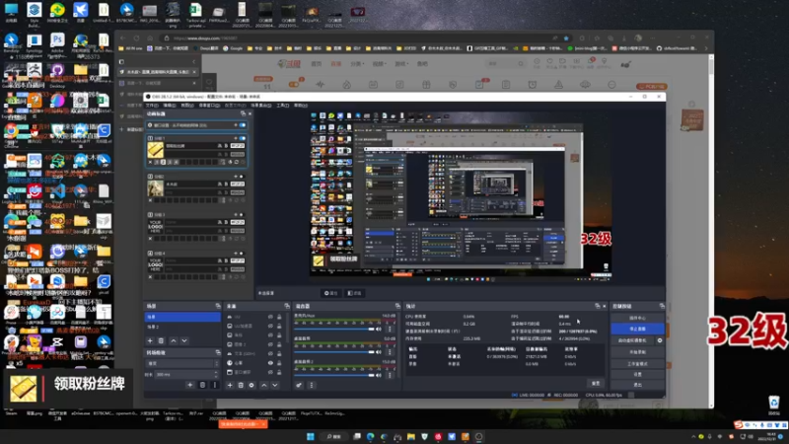Switch off animated title slot 1 toggle
This screenshot has height=444, width=789.
243,138
